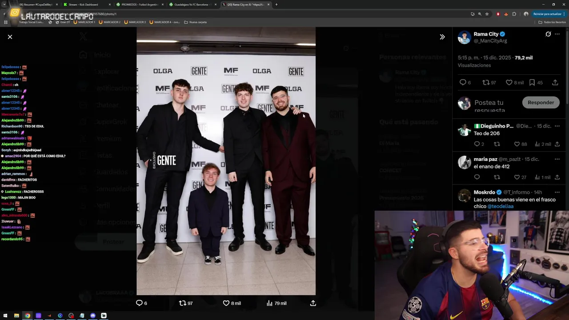
Task: View analytics of Dieguinho's comment
Action: tap(542, 144)
